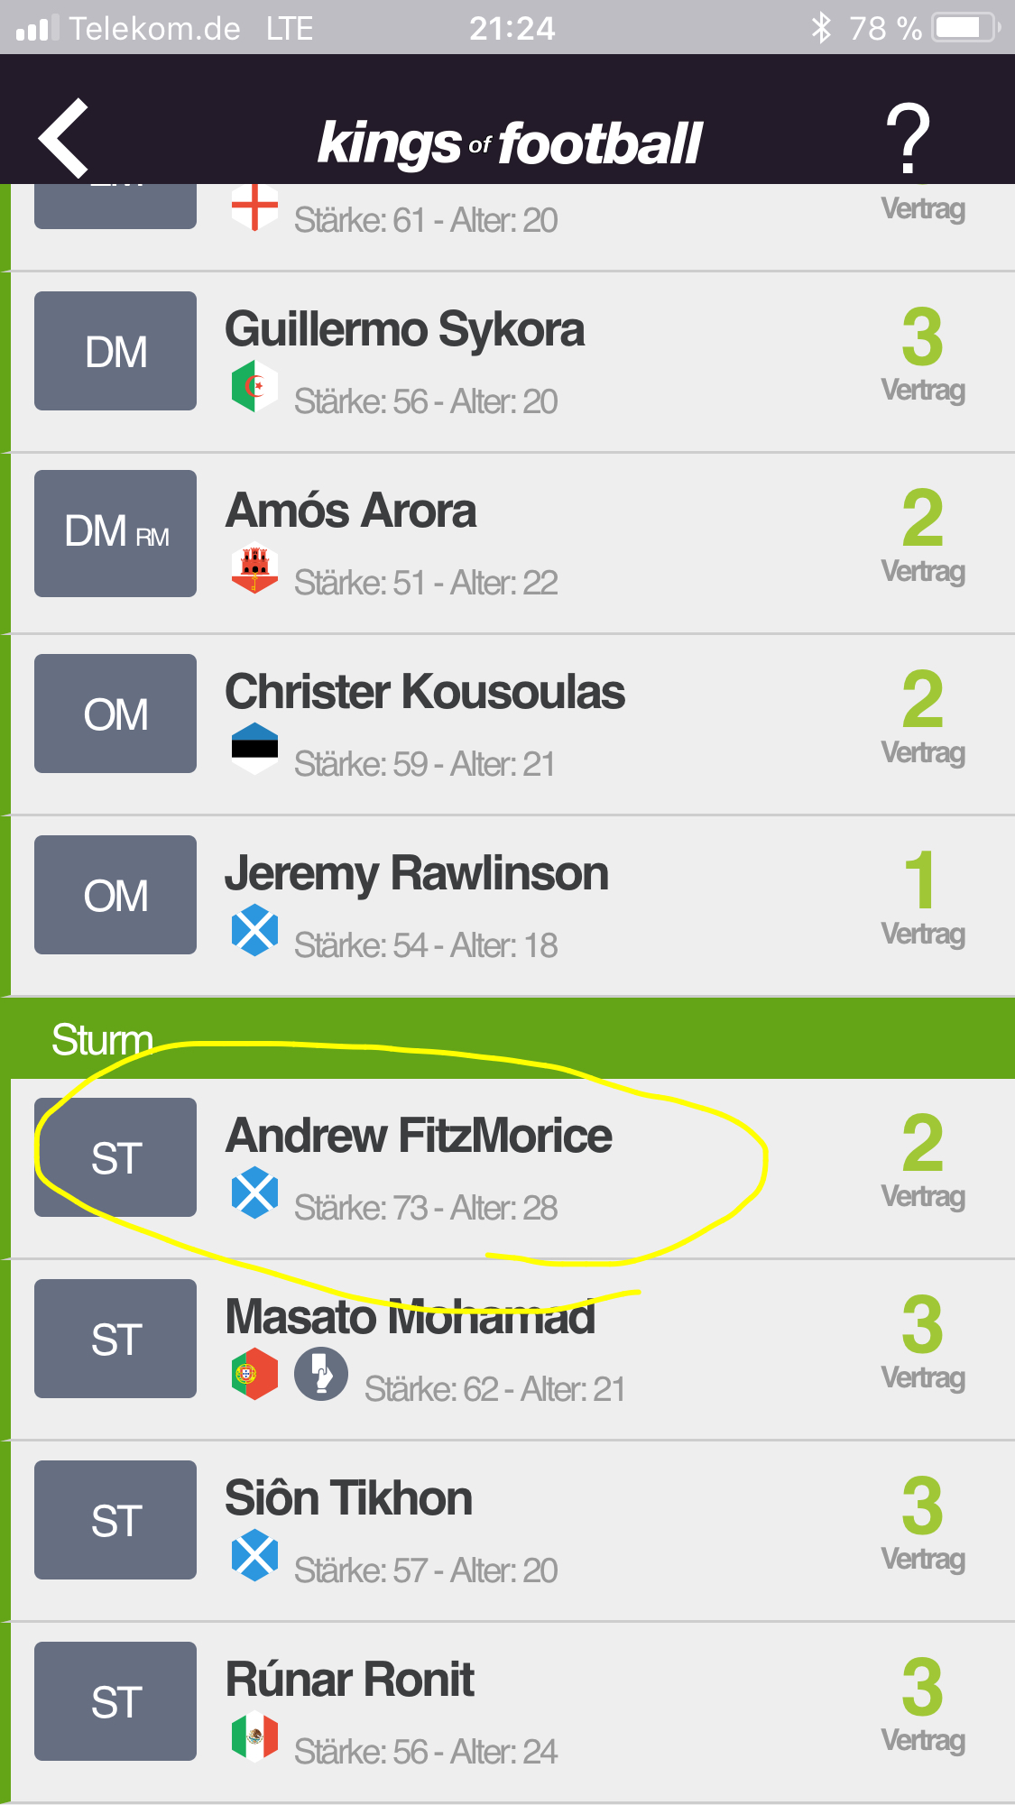View Rúnar Ronit's 3 Vertrag contract

click(x=923, y=1705)
